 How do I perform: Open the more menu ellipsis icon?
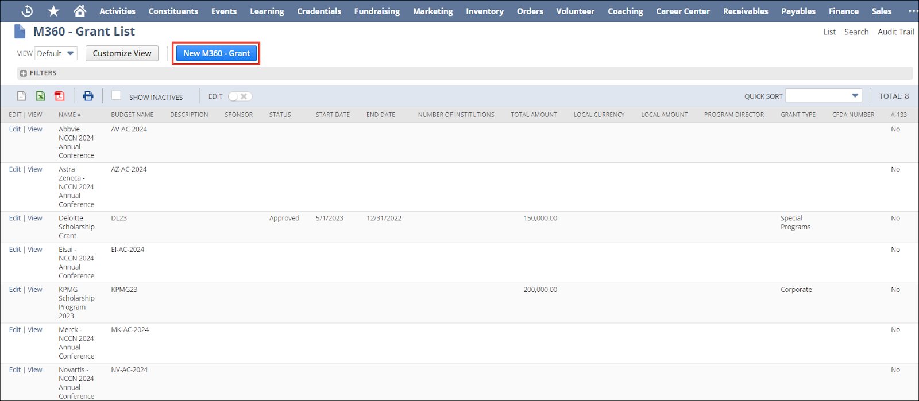click(x=913, y=11)
